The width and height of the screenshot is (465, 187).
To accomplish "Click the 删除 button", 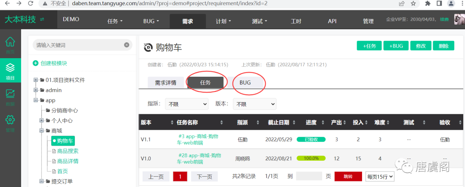I will [443, 46].
